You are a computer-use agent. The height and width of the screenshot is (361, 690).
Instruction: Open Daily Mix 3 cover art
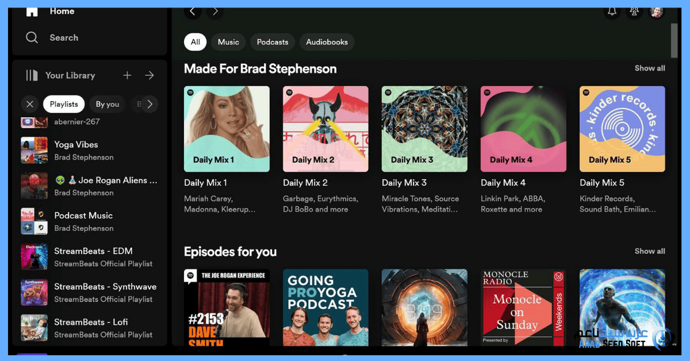[x=424, y=129]
